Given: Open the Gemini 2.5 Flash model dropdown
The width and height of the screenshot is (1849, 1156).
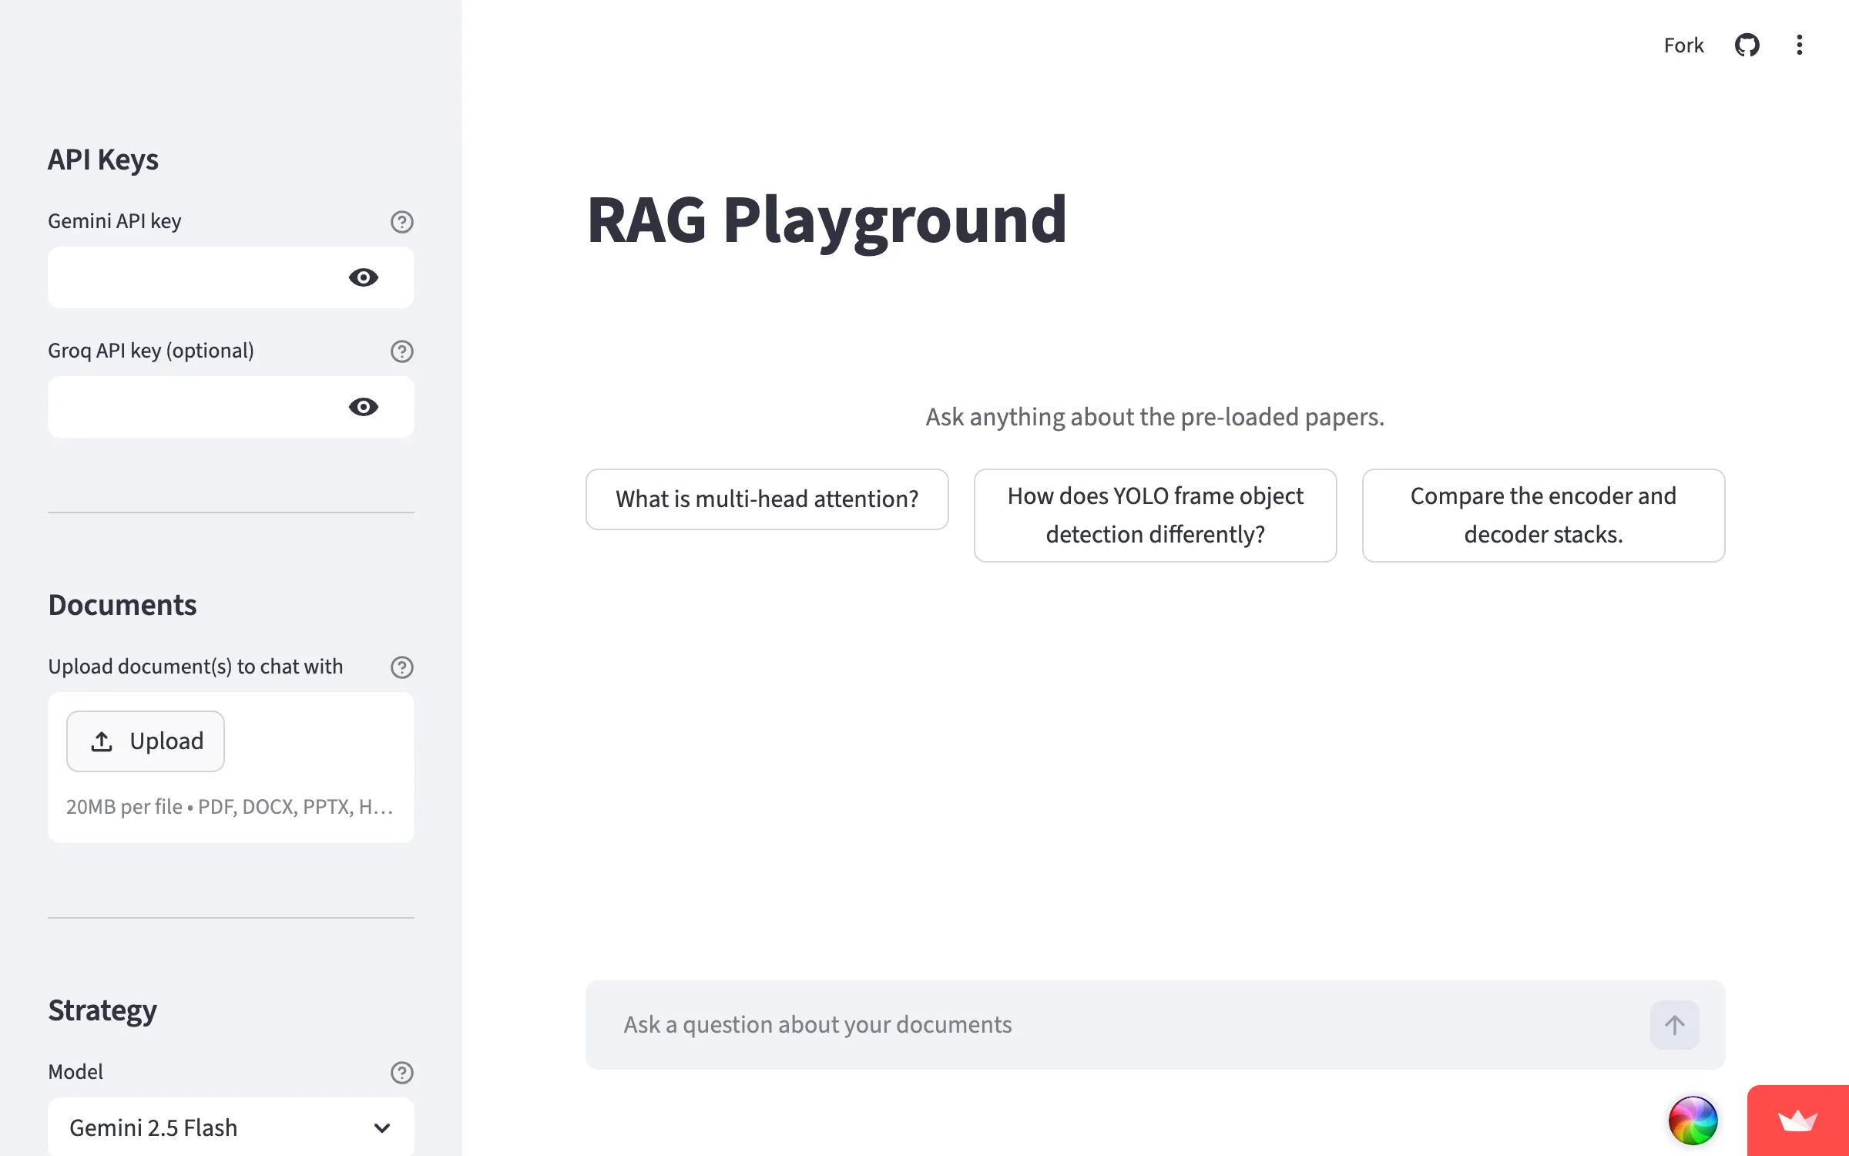Looking at the screenshot, I should coord(231,1127).
